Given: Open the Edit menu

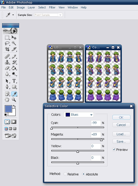Looking at the screenshot, I should (x=11, y=7).
